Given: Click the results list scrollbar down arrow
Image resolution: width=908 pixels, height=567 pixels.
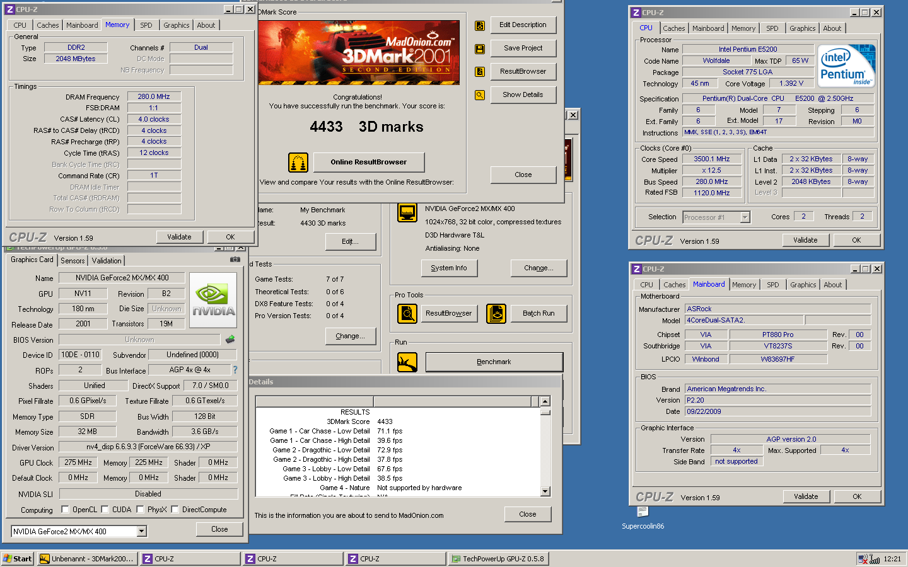Looking at the screenshot, I should pos(545,491).
